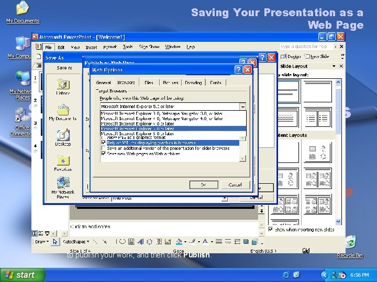This screenshot has height=282, width=377.
Task: Choose the last Internet Explorer option in list
Action: click(173, 134)
